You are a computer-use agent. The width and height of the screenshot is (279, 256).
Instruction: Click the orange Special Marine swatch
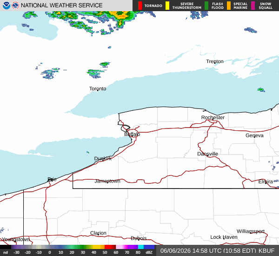pos(229,6)
